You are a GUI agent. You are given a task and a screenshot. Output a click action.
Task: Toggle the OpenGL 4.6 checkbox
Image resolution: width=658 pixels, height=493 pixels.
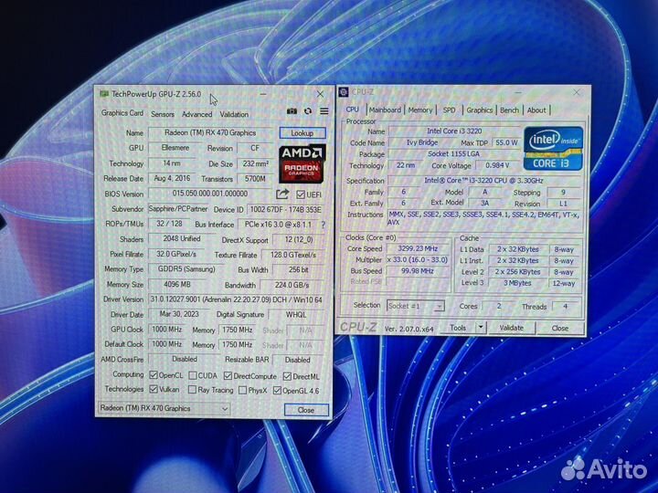click(277, 391)
